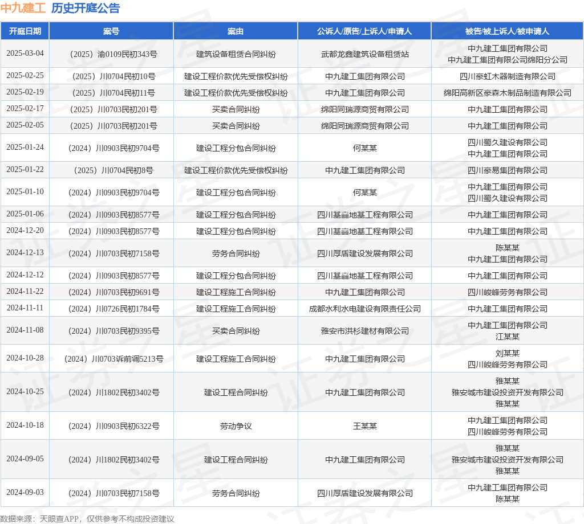The height and width of the screenshot is (524, 584).
Task: Click plaintiff 成都水利水电建设有限责任公司
Action: 364,309
